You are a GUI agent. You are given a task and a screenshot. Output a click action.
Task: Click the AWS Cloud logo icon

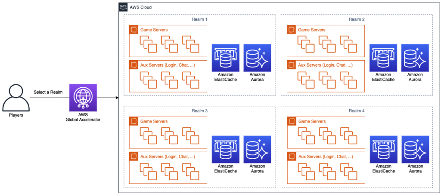[x=123, y=7]
